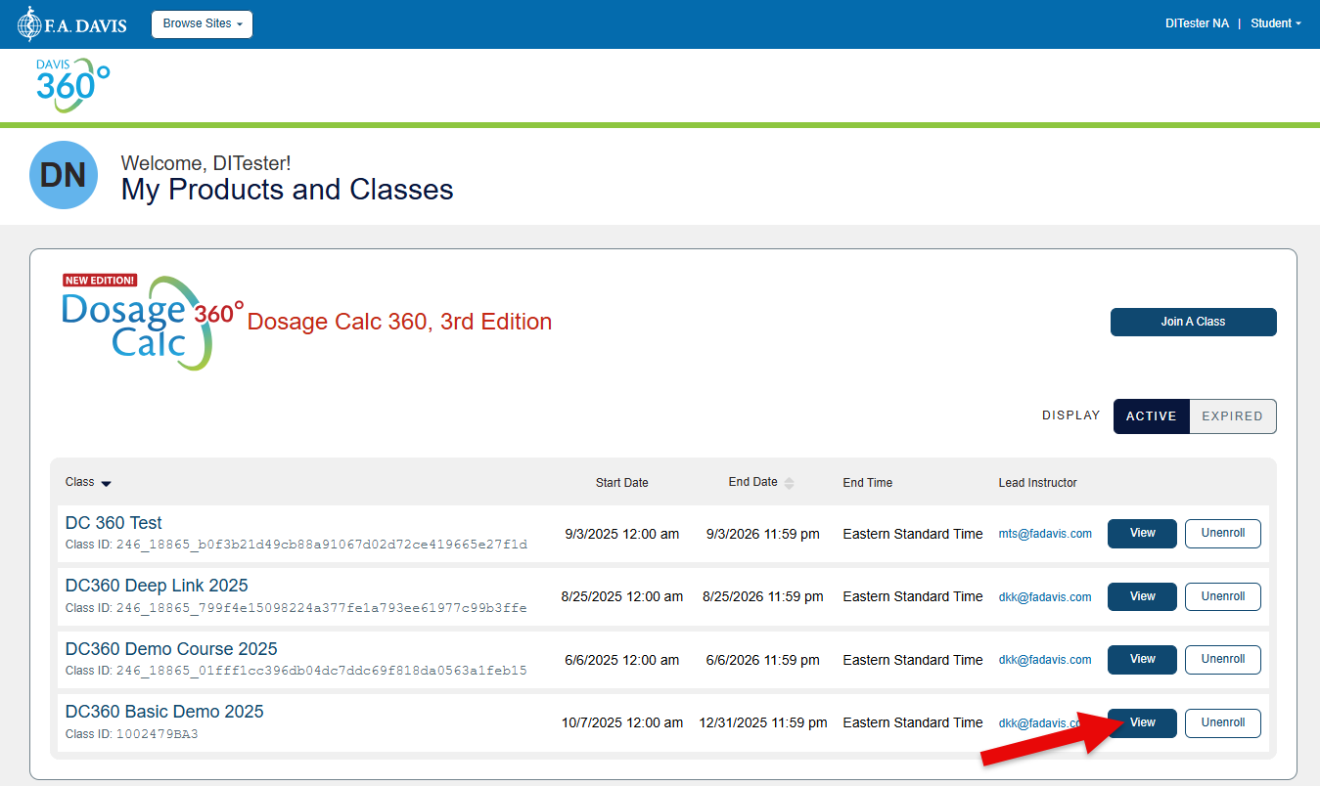Click start date 8/25/2025 12:00 am

pyautogui.click(x=622, y=596)
